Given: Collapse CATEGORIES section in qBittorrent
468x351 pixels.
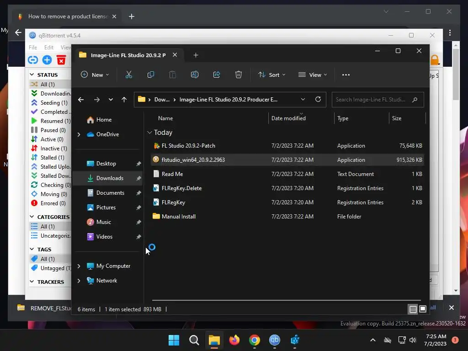Looking at the screenshot, I should [32, 217].
